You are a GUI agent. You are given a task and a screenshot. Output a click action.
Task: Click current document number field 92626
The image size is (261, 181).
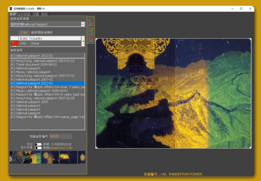[61, 136]
